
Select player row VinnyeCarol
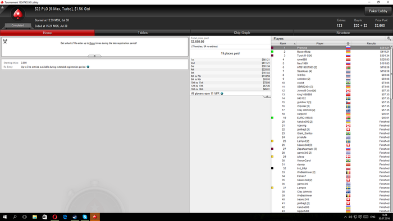click(x=331, y=160)
